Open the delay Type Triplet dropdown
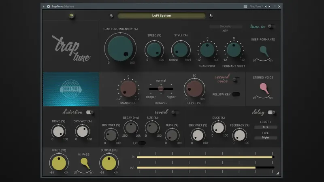 point(266,138)
